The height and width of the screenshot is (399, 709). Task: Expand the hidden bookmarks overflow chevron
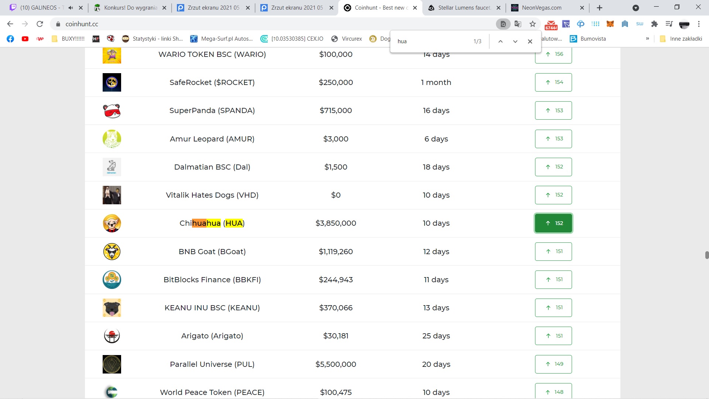click(647, 39)
